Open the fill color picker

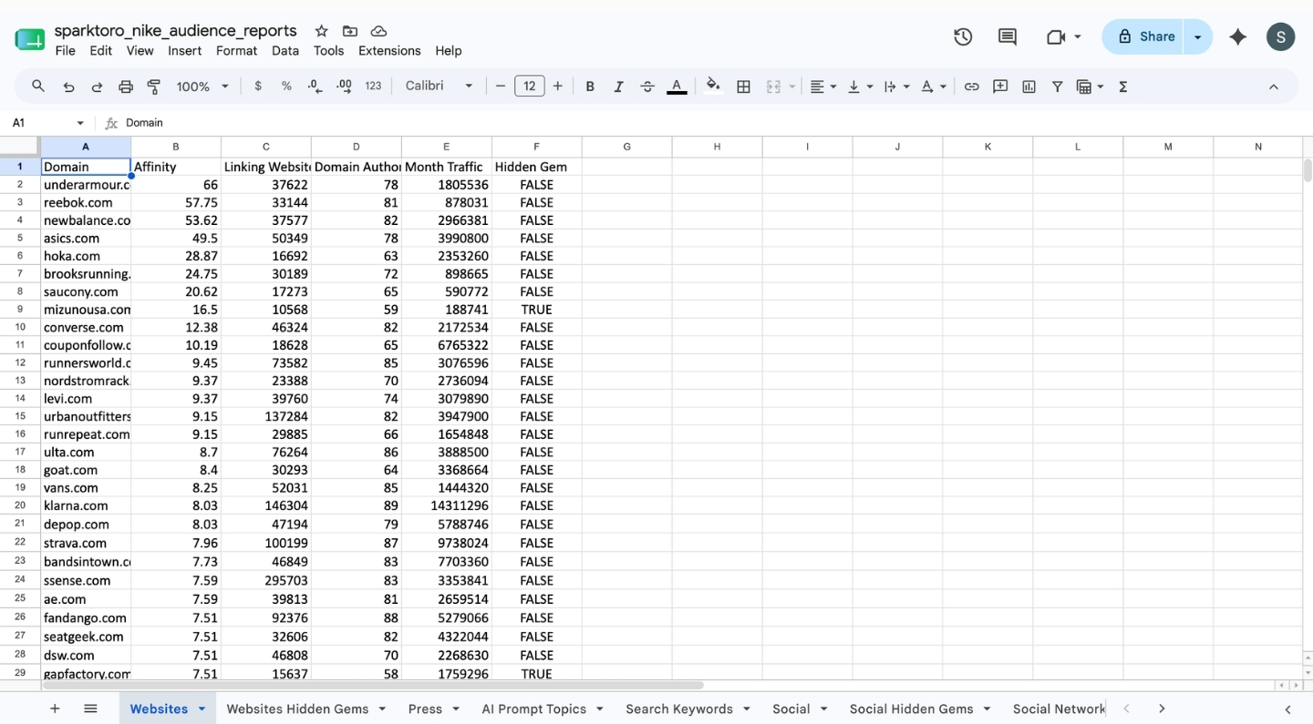(x=714, y=87)
